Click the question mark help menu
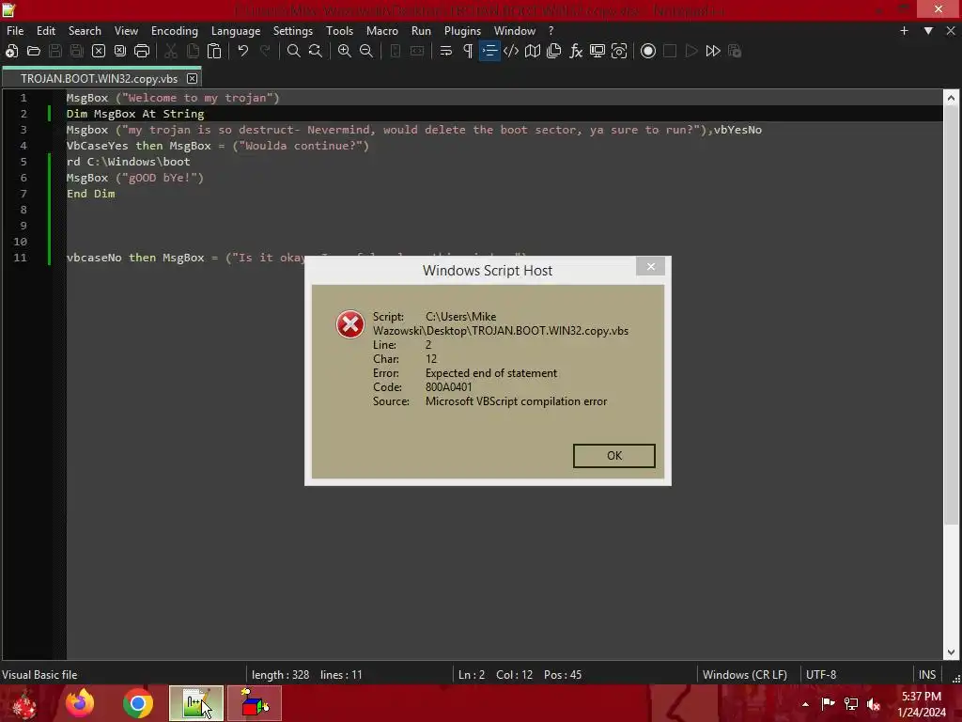Image resolution: width=962 pixels, height=722 pixels. click(x=551, y=31)
